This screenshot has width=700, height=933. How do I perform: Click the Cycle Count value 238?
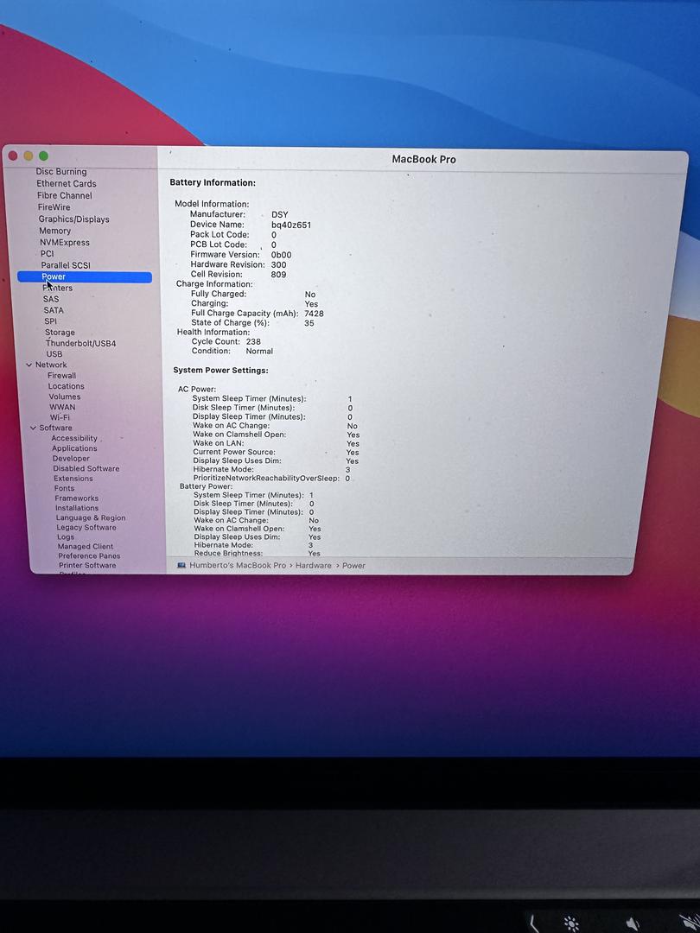(253, 342)
